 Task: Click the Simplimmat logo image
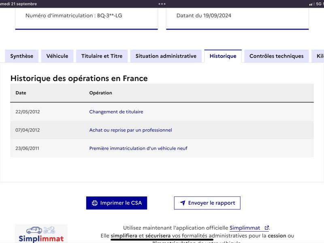tap(41, 234)
